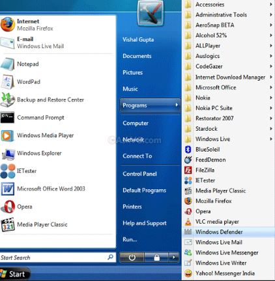
Task: Open Default Programs entry
Action: pyautogui.click(x=145, y=191)
